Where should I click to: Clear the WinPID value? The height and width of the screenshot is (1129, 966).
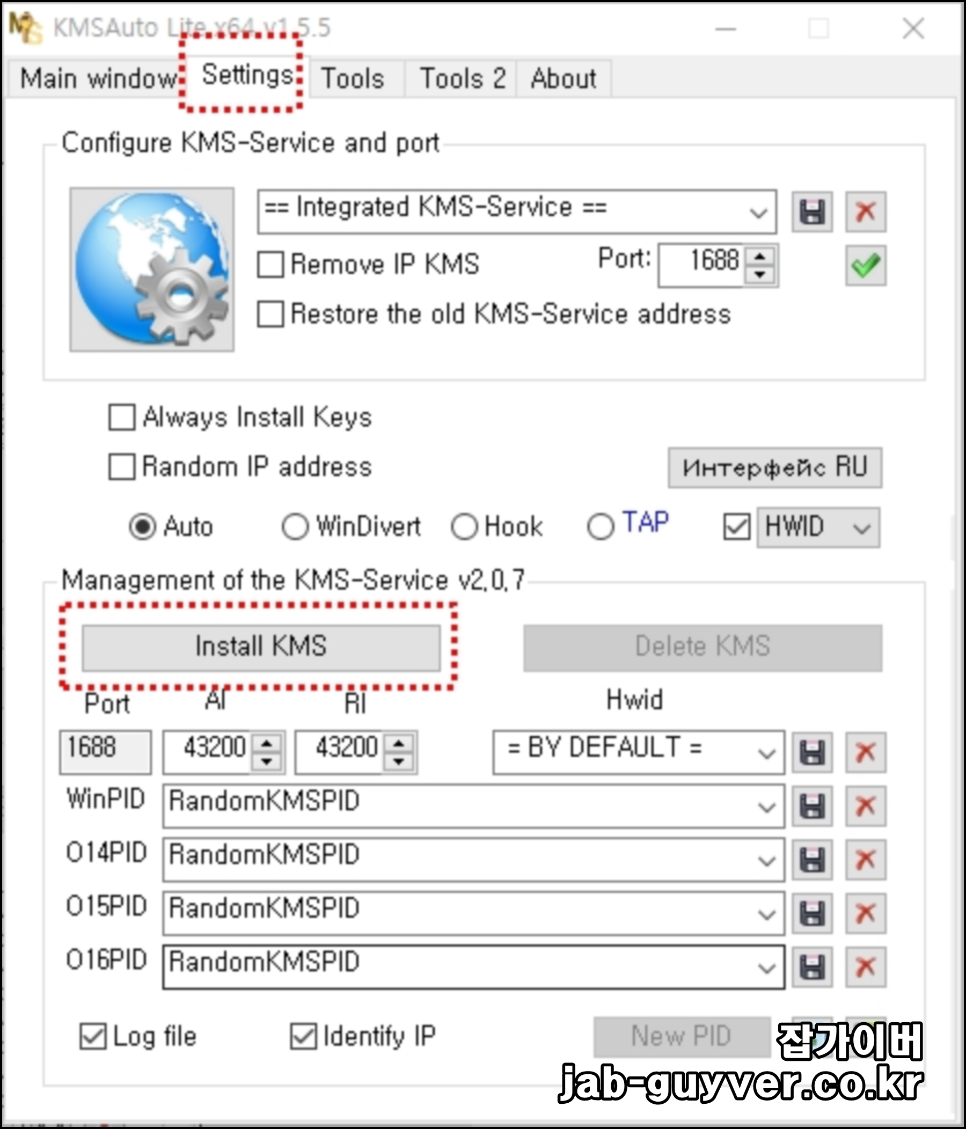pos(866,807)
